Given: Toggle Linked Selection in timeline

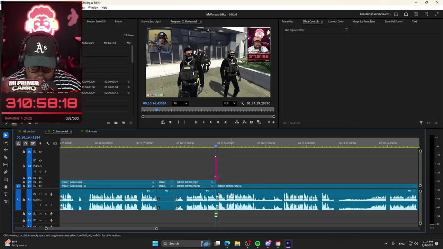Looking at the screenshot, I should click(33, 143).
